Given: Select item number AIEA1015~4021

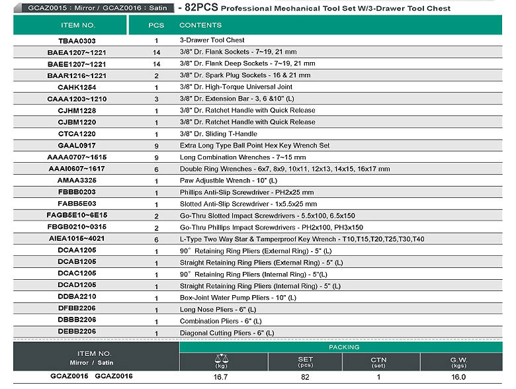Looking at the screenshot, I should pos(77,238).
